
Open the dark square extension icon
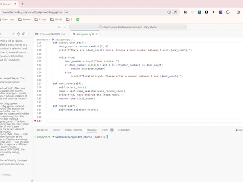click(207, 12)
